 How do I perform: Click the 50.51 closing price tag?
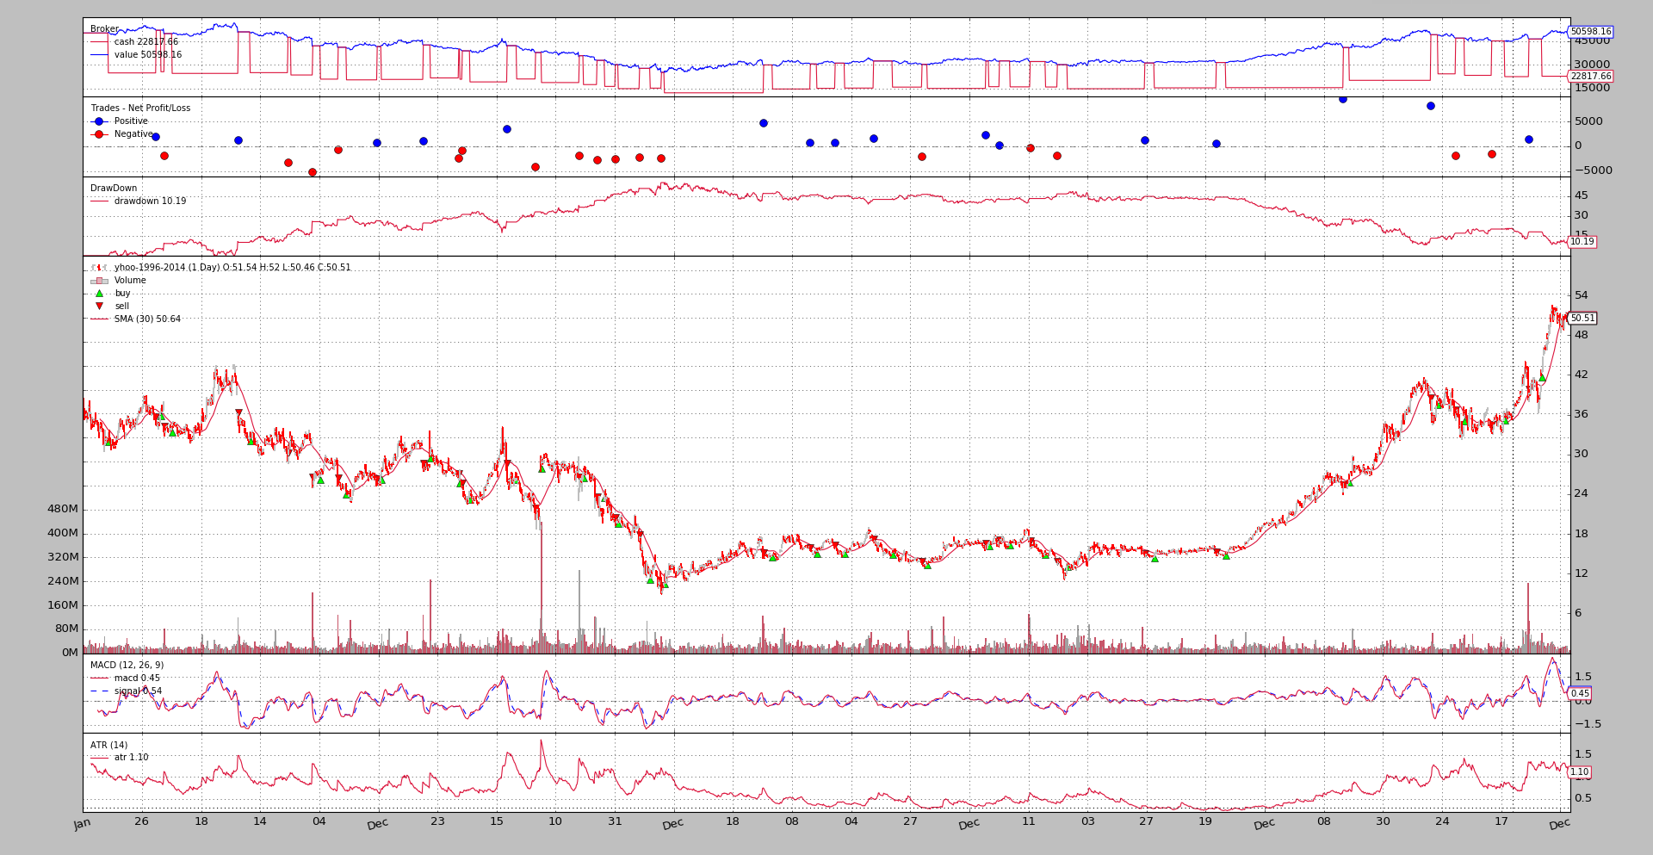(1582, 319)
